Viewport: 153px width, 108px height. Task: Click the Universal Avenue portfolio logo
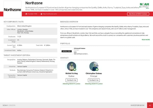pos(66,51)
